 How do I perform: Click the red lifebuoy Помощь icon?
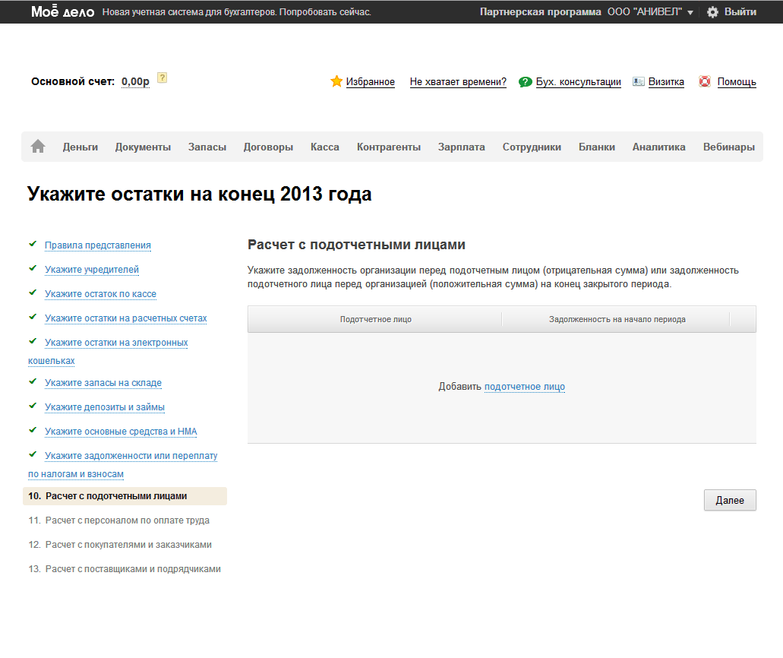705,81
